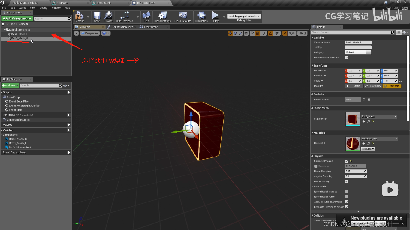Screen dimensions: 410x230
Task: Click the Play toolbar button
Action: pyautogui.click(x=216, y=17)
